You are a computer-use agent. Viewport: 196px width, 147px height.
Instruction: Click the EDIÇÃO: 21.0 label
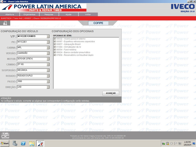(x=187, y=11)
